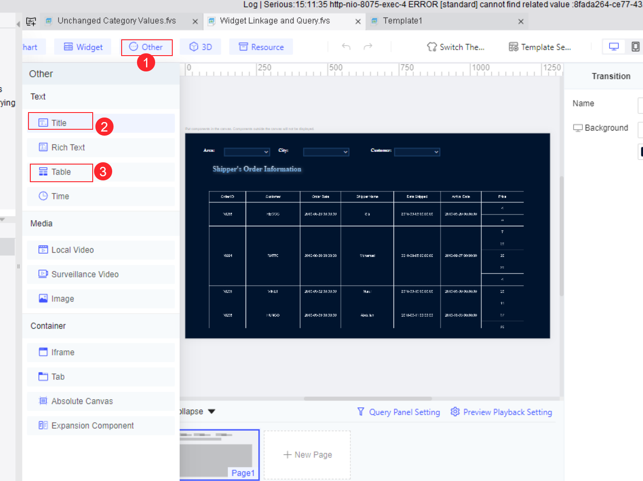Open the 3D components tab

[200, 47]
